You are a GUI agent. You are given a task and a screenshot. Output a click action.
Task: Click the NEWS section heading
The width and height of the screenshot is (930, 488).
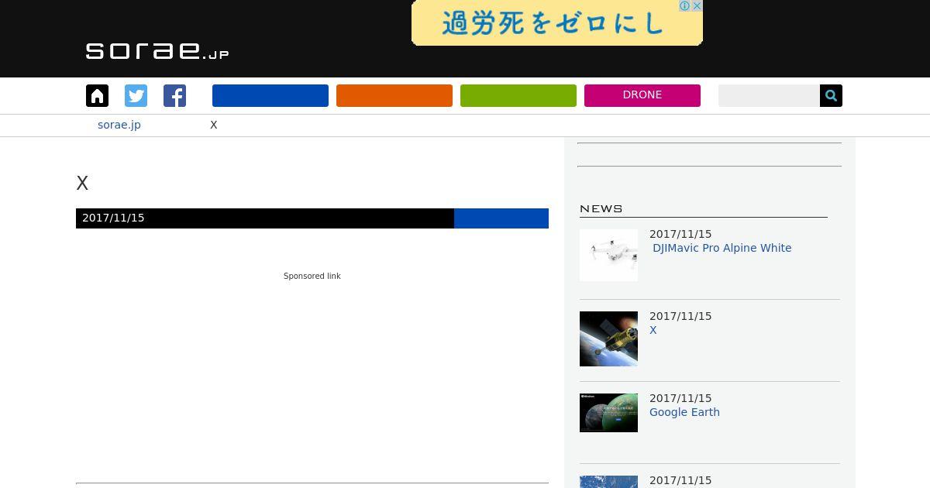pyautogui.click(x=601, y=208)
